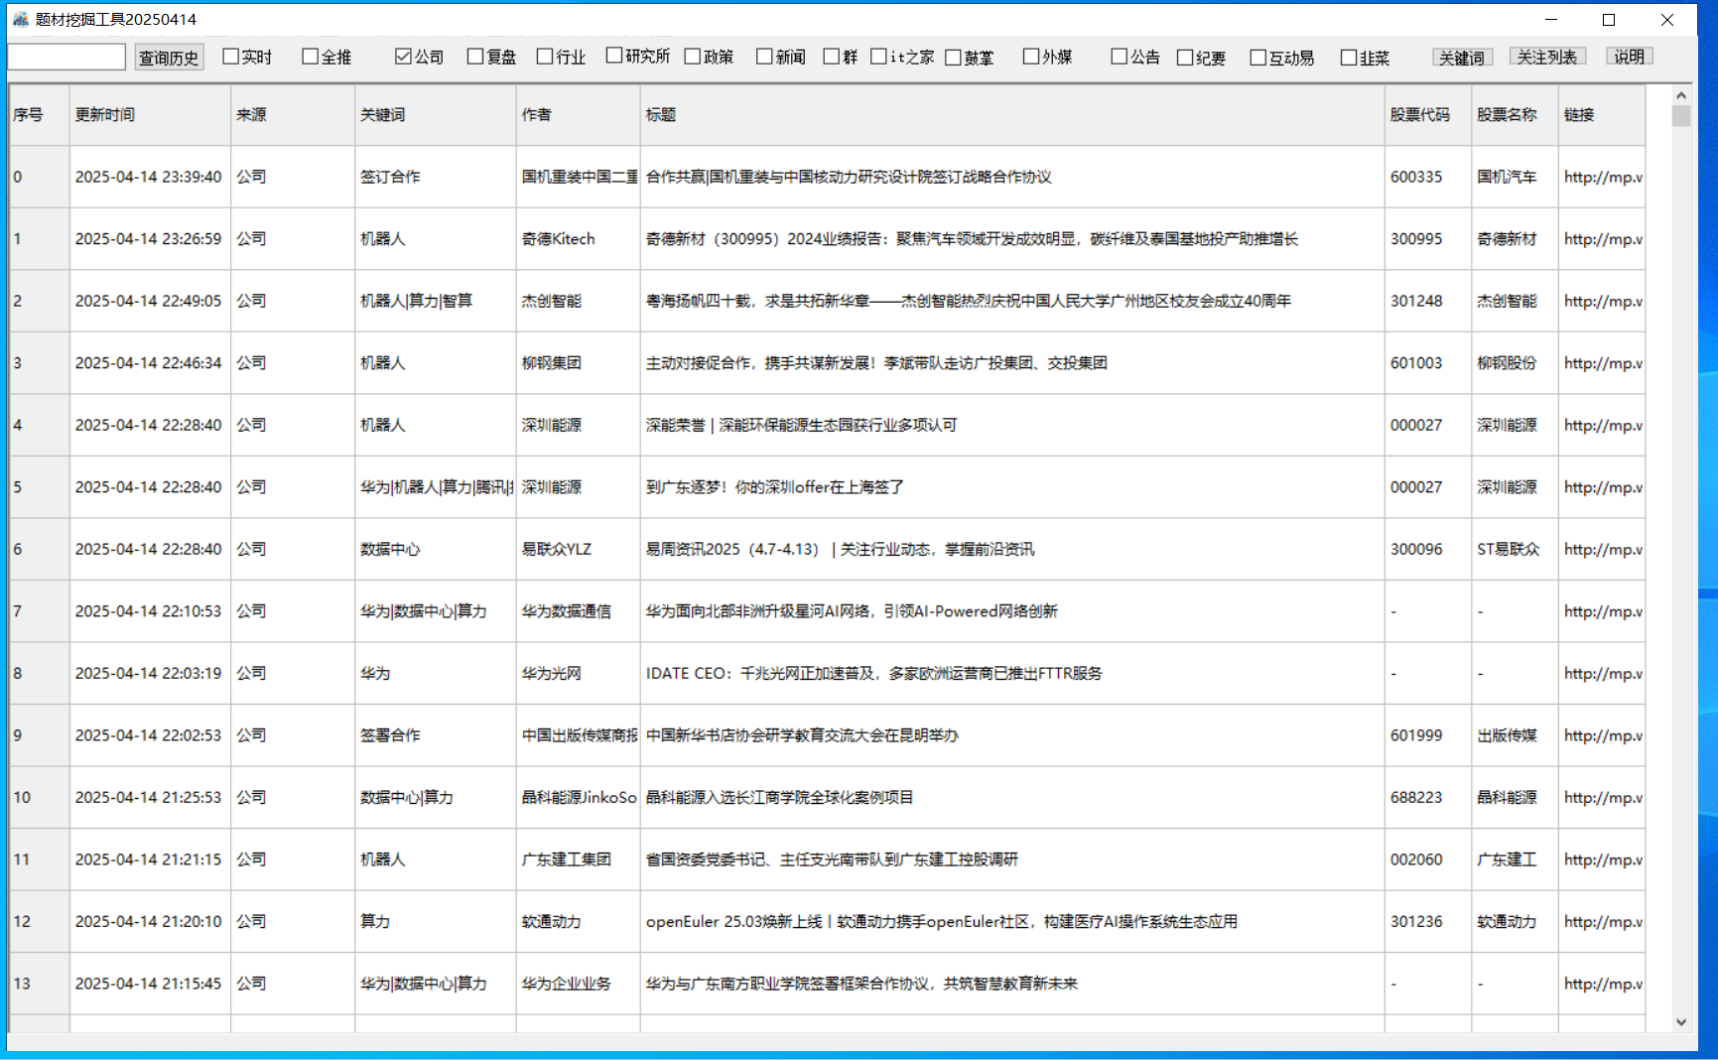
Task: Click the title '深能荣誉 | 深能环保能源生态园获行业多项认可'
Action: coord(801,425)
